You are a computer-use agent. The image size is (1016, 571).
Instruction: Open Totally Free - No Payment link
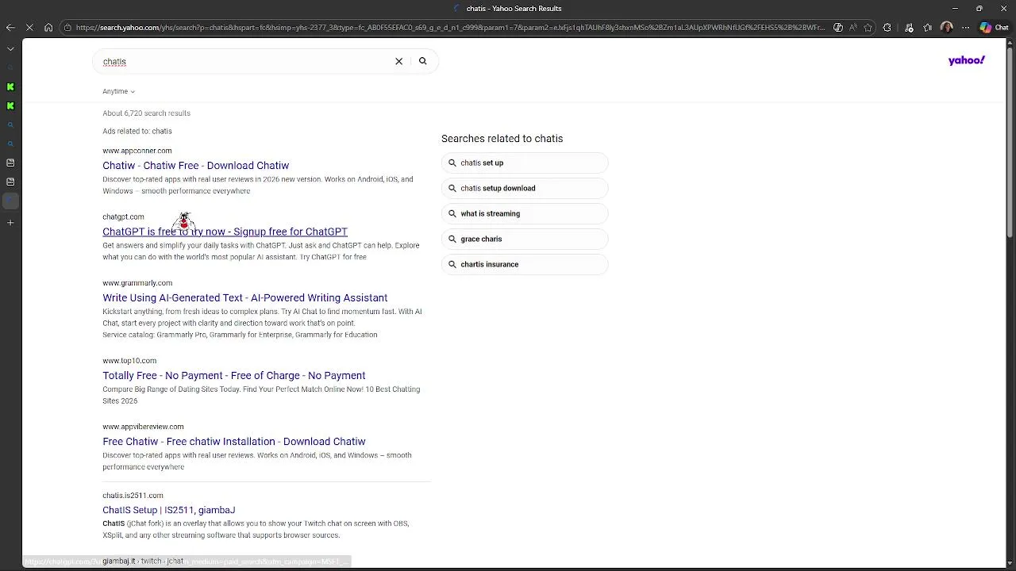[233, 376]
